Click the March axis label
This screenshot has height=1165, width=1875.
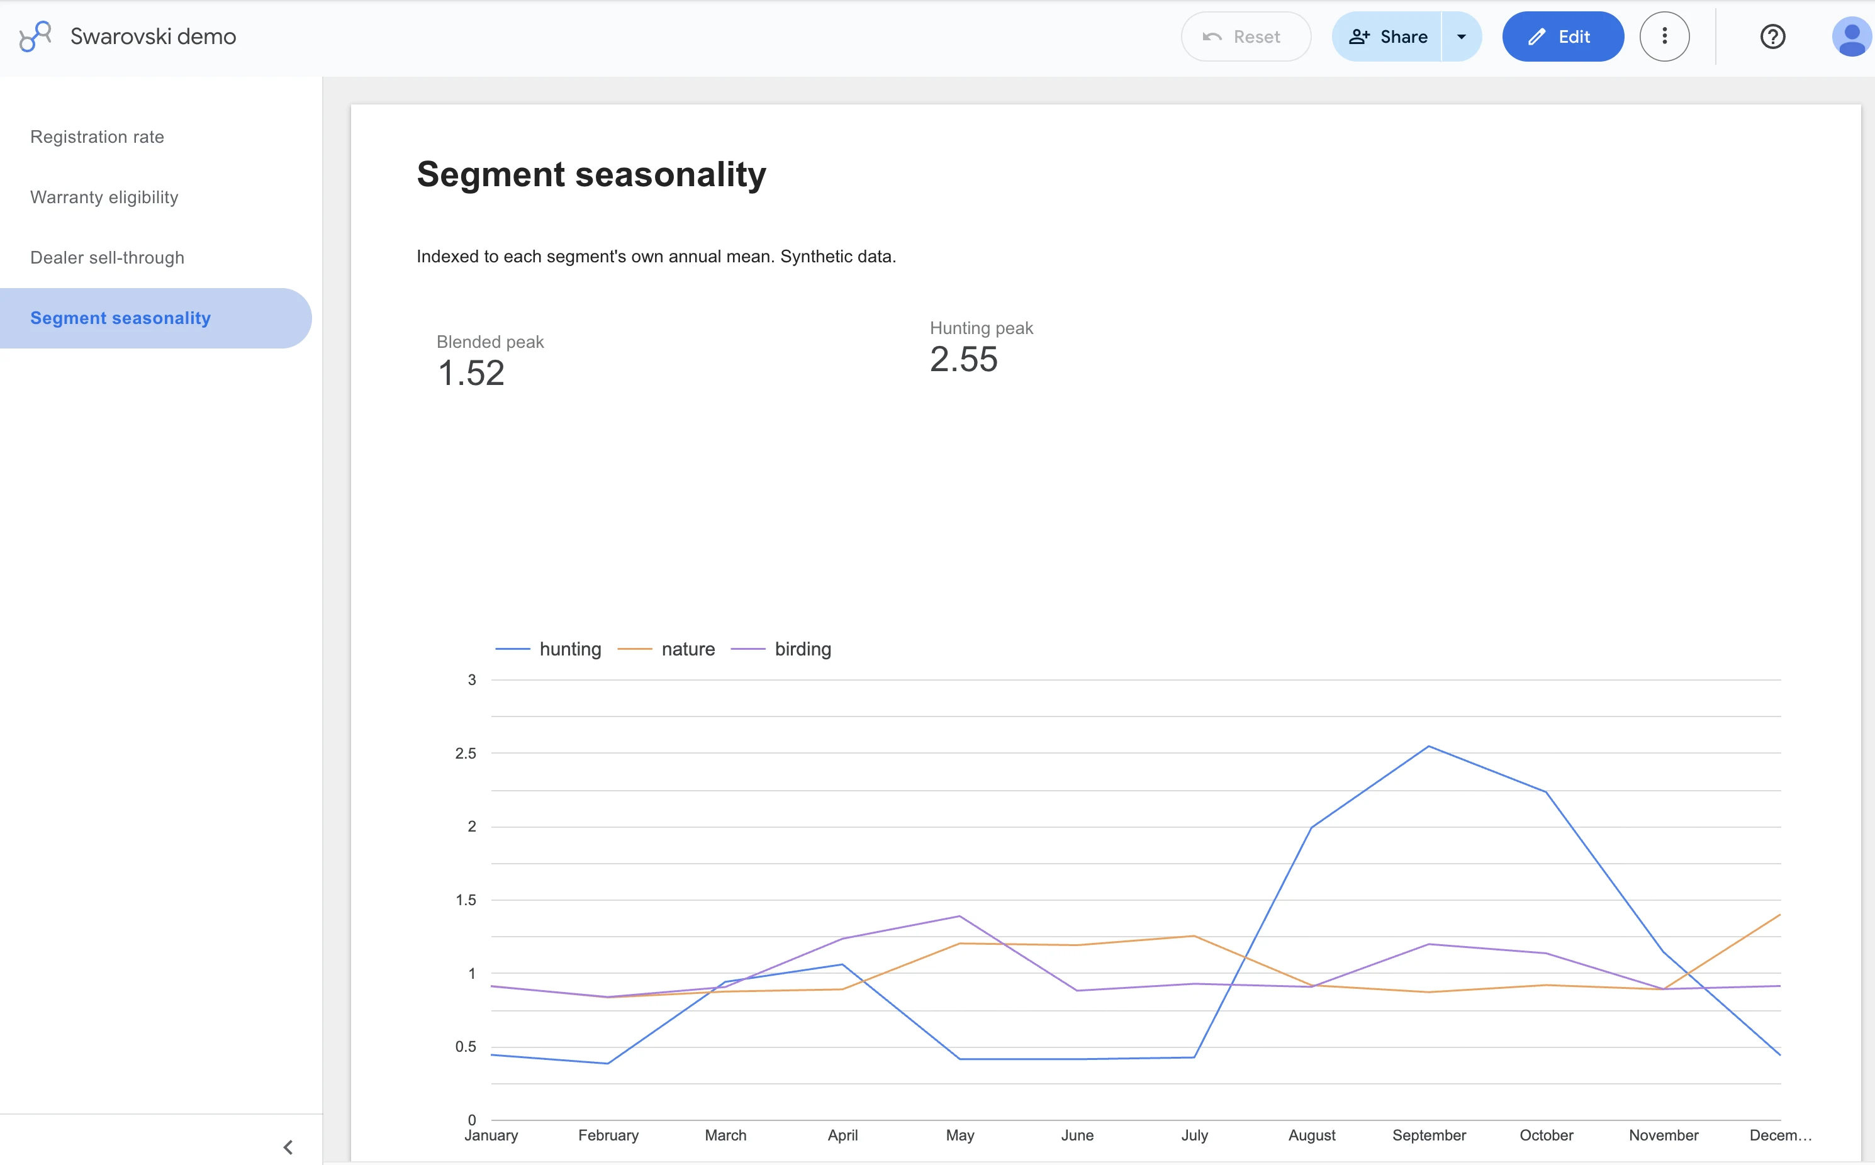coord(725,1135)
